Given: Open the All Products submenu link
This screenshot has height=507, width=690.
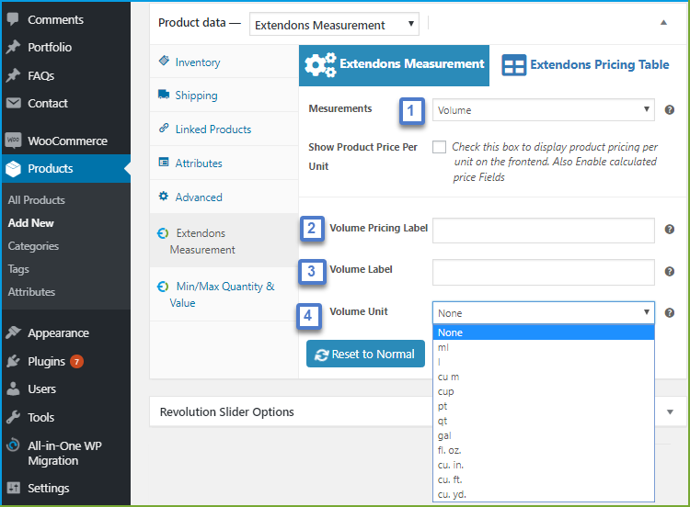Looking at the screenshot, I should [x=37, y=200].
